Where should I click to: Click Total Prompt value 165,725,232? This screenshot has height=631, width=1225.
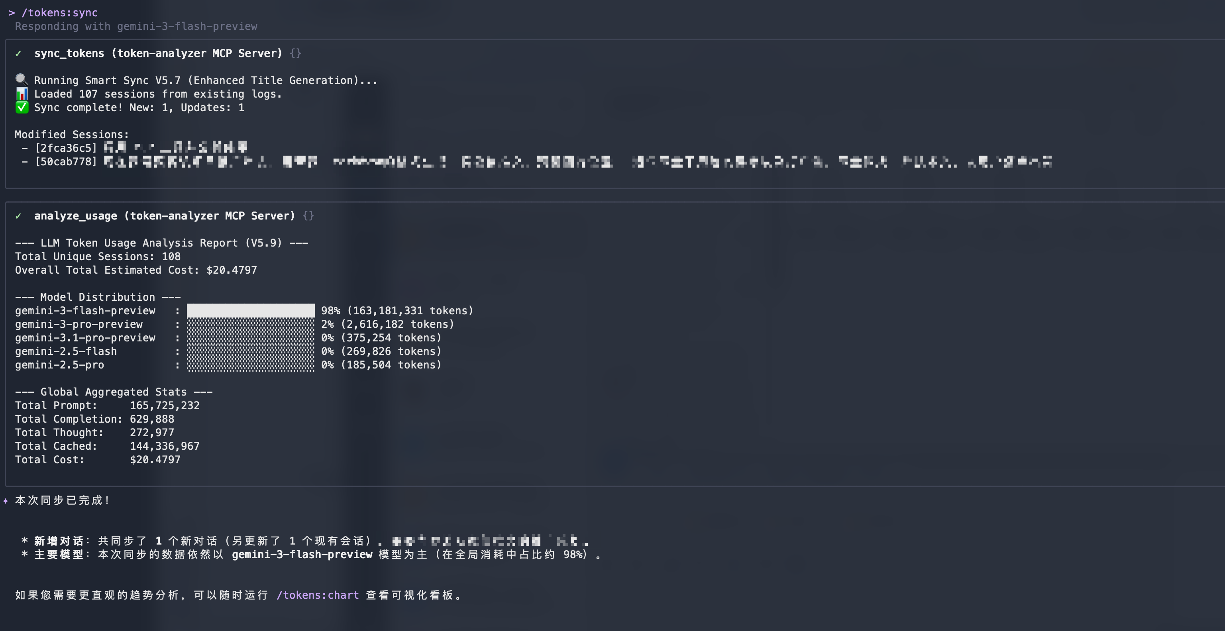[x=165, y=406]
